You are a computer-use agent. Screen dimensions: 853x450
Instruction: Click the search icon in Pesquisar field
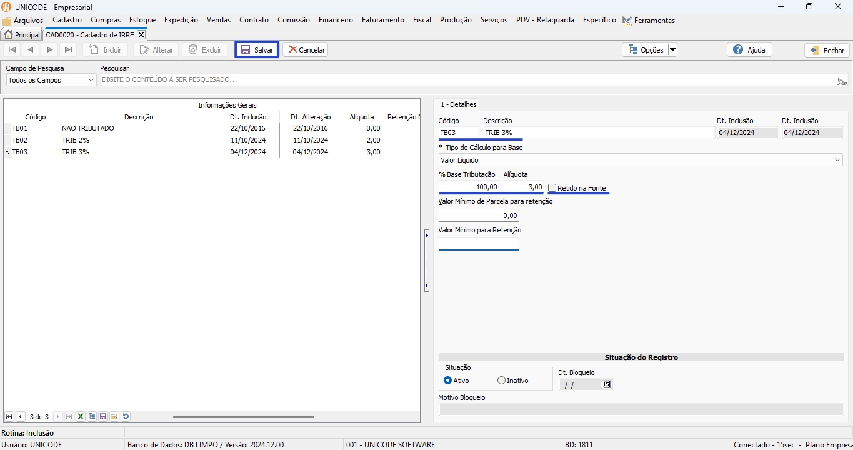842,81
